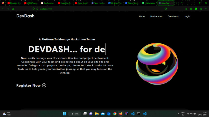Open Google Chrome from the taskbar
This screenshot has height=117, width=209.
[x=115, y=114]
